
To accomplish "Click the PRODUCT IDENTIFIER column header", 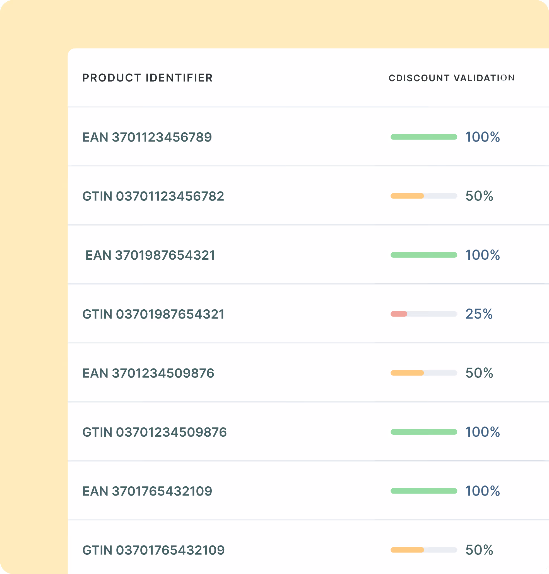I will tap(148, 78).
